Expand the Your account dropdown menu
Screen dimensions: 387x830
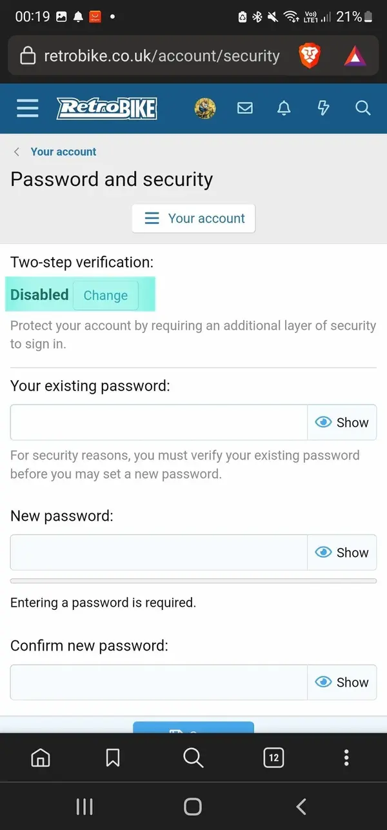[x=193, y=218]
